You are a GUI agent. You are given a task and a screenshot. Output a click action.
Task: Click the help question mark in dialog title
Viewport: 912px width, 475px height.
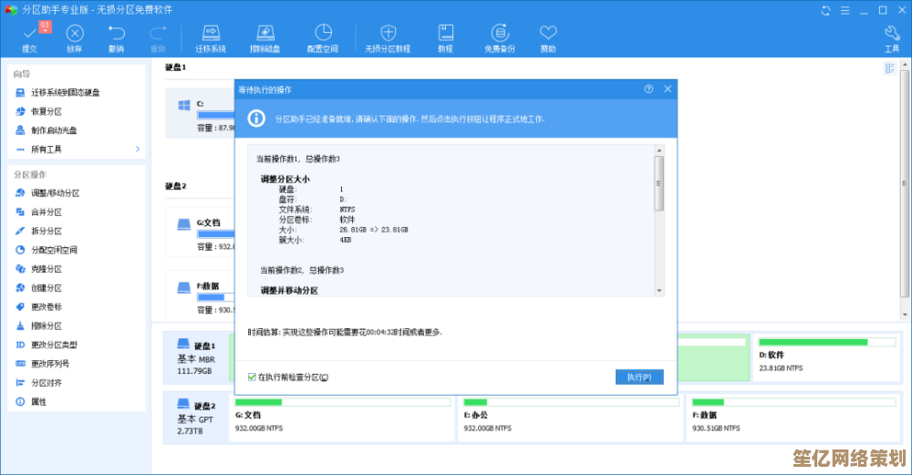[648, 89]
